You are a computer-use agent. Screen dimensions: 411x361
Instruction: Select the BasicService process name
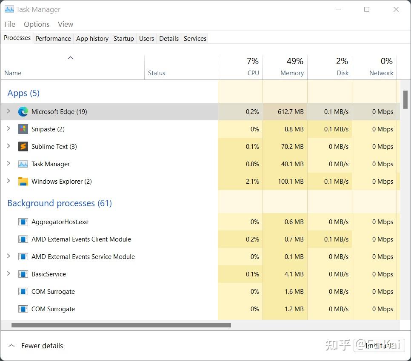point(49,274)
